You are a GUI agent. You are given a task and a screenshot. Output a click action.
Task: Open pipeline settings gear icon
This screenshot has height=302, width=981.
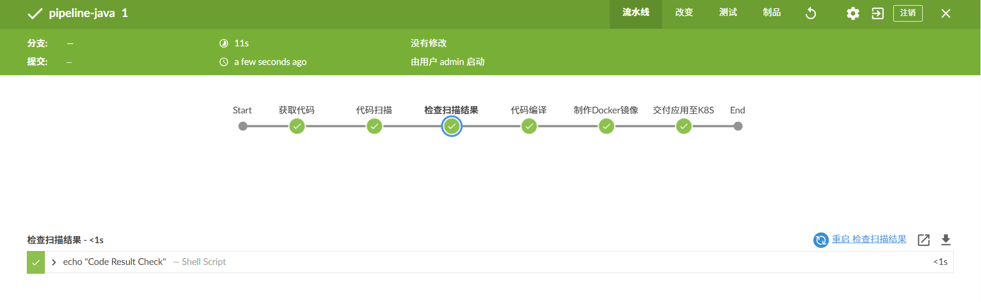pos(853,13)
